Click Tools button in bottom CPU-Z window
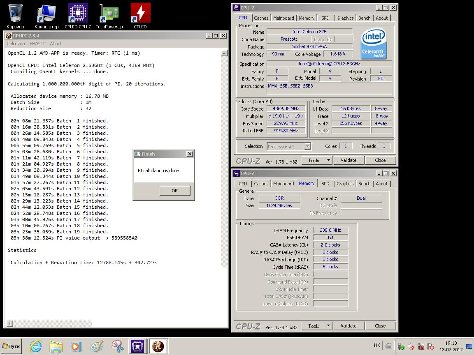This screenshot has width=474, height=355. pos(314,326)
